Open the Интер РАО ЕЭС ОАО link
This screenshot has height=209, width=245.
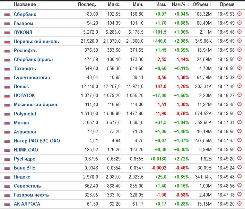coord(37,141)
